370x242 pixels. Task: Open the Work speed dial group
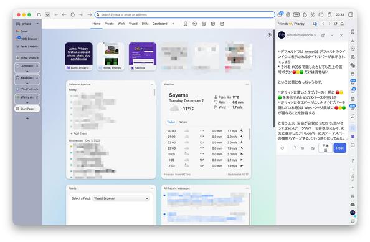121,24
